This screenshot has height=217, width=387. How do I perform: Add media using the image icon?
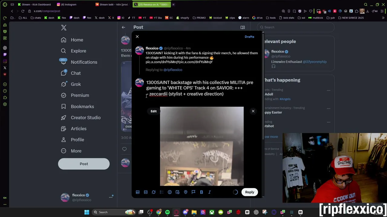coord(138,192)
